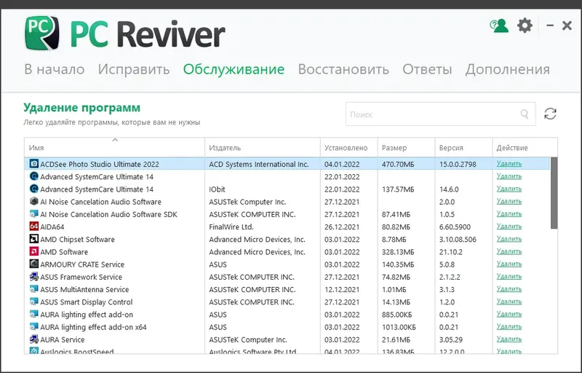Refresh the installed programs list
Image resolution: width=582 pixels, height=373 pixels.
click(550, 114)
